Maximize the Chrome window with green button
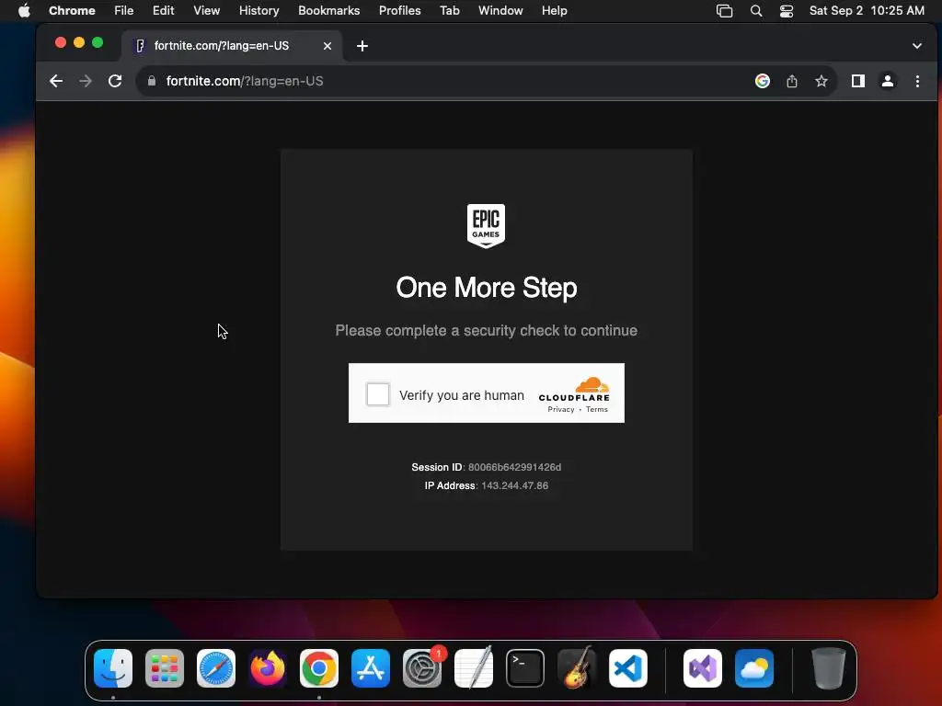Viewport: 942px width, 706px height. click(x=98, y=42)
